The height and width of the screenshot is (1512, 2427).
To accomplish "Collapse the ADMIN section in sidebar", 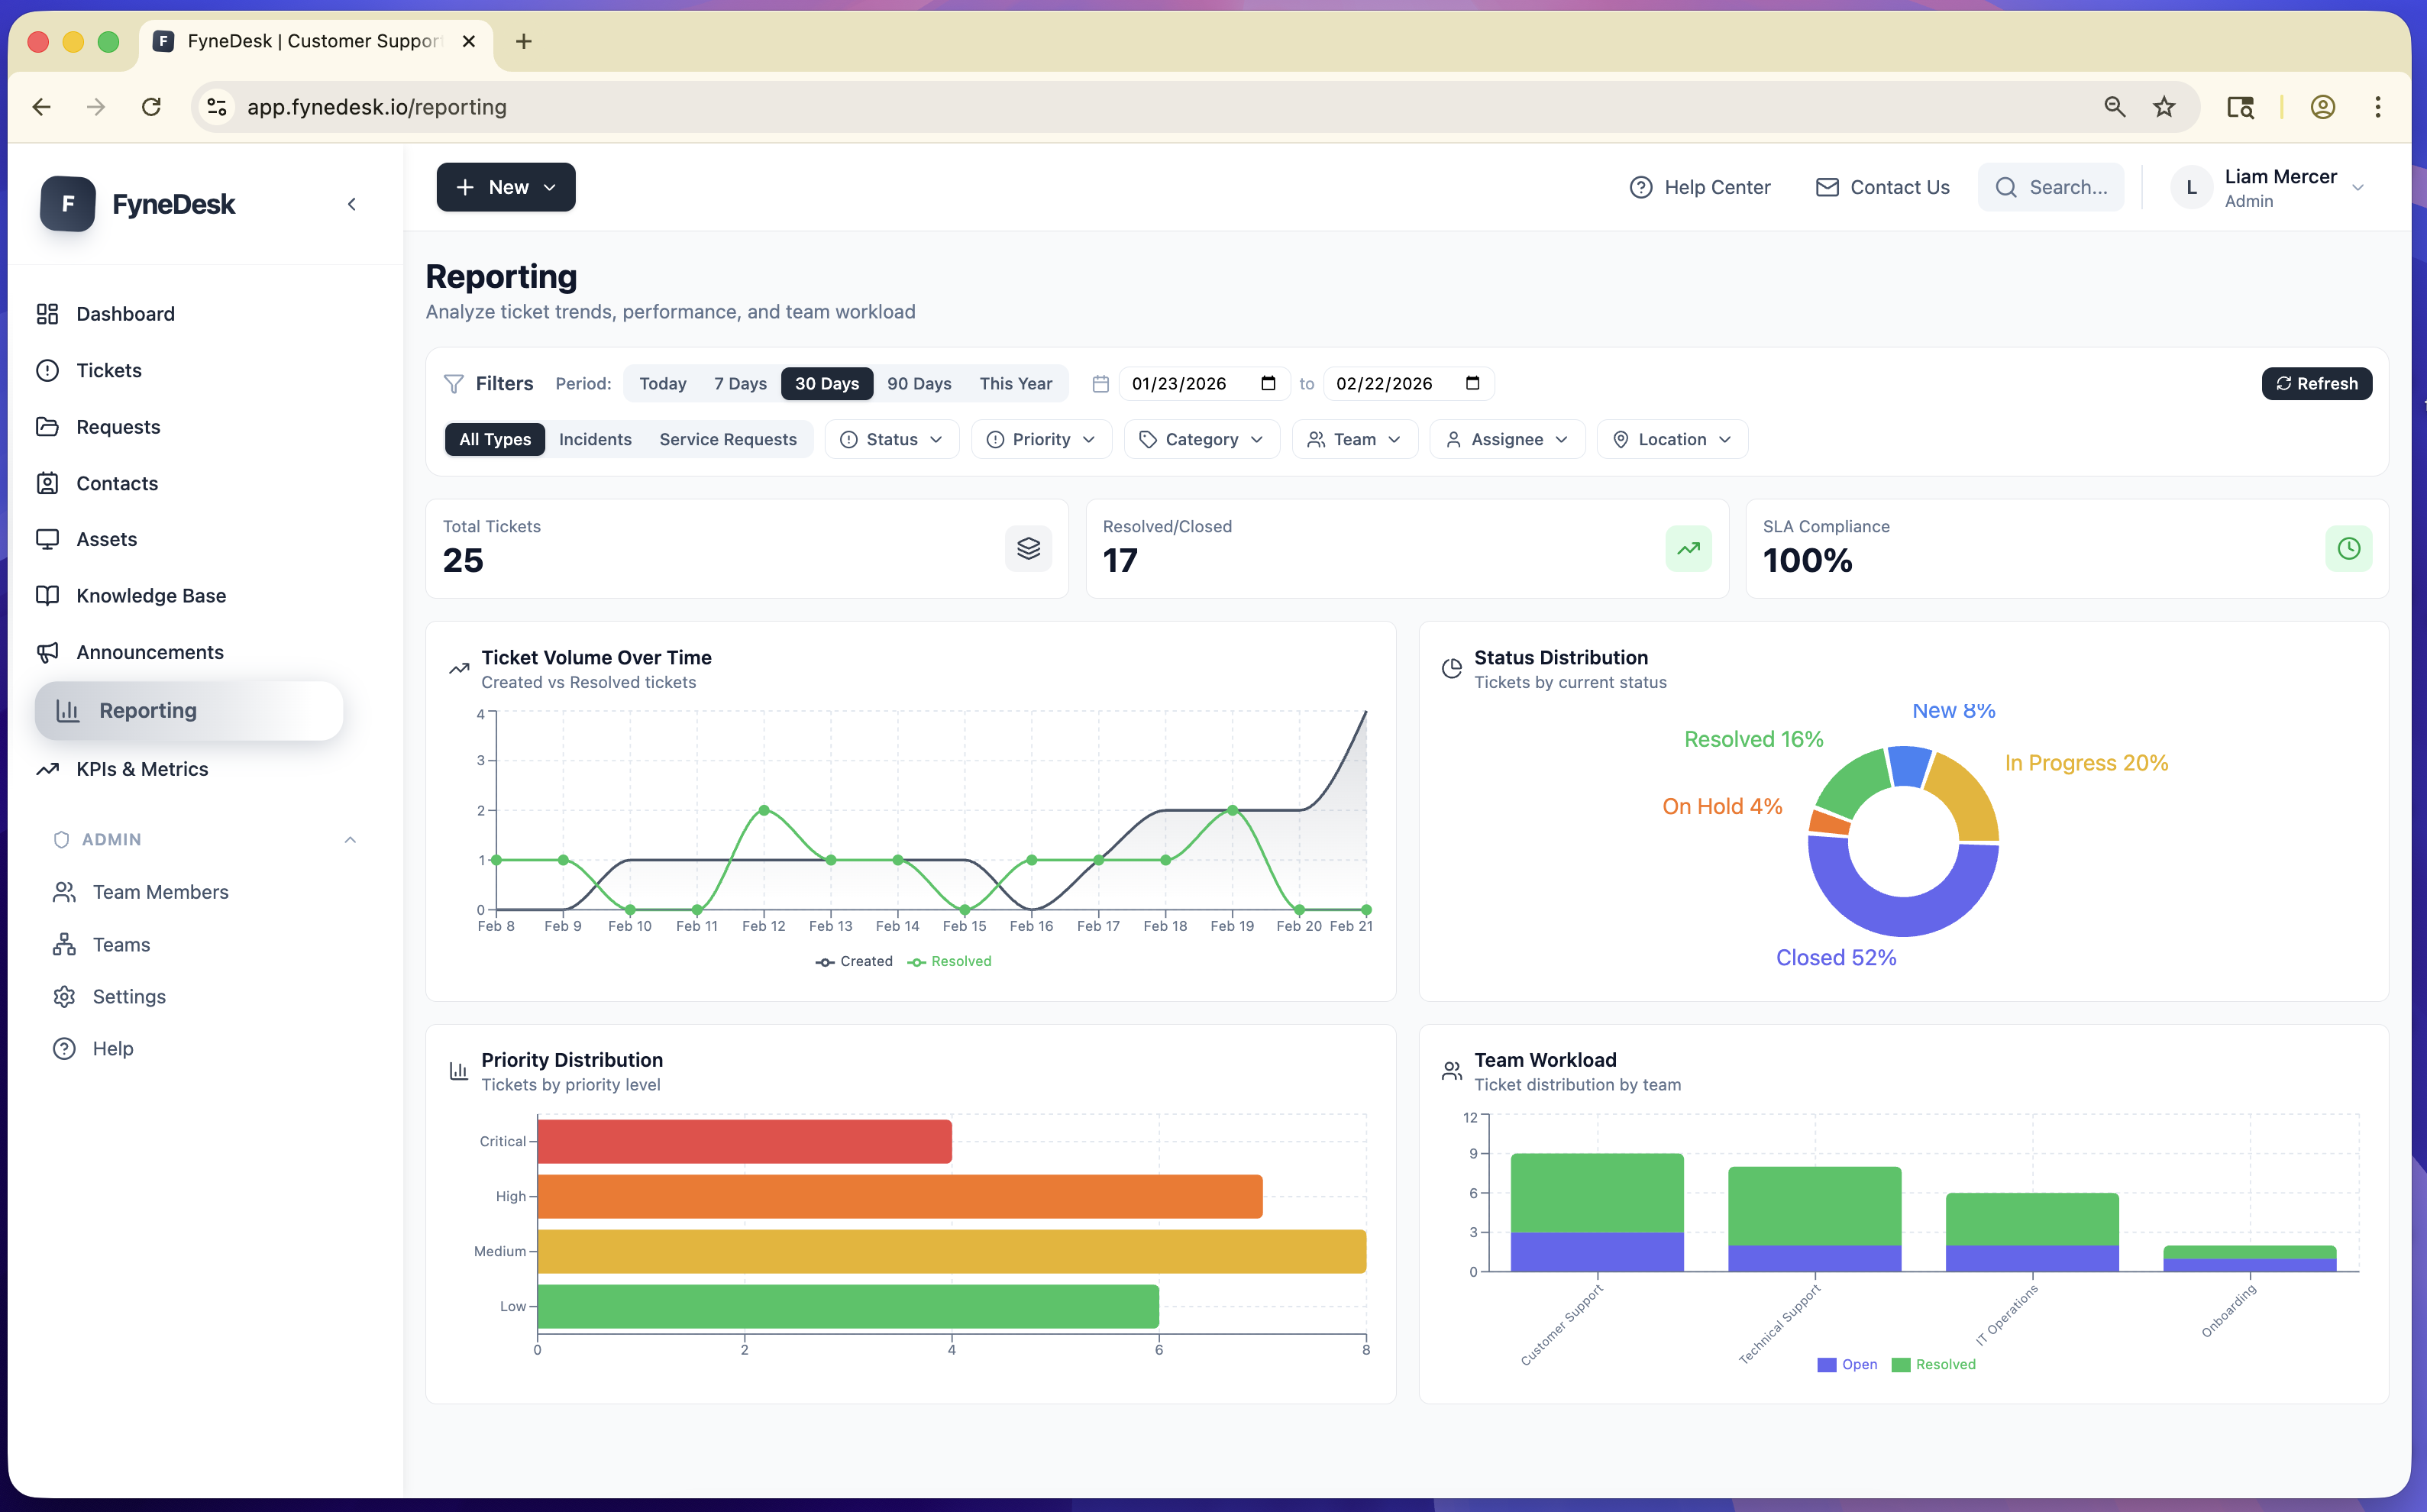I will click(350, 839).
